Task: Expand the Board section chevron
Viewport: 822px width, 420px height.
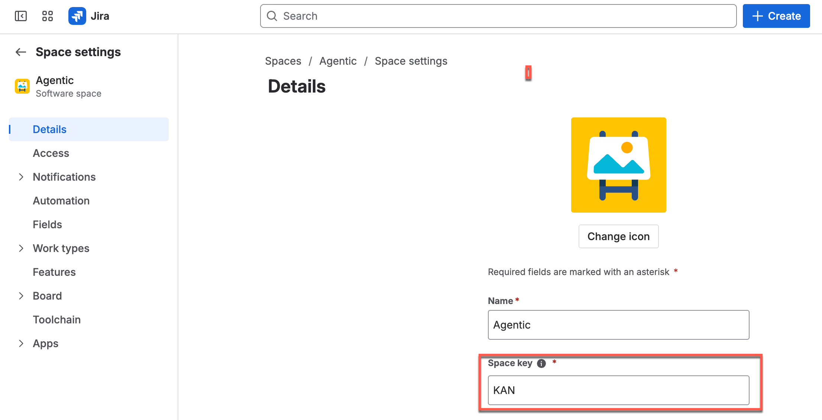Action: point(21,296)
